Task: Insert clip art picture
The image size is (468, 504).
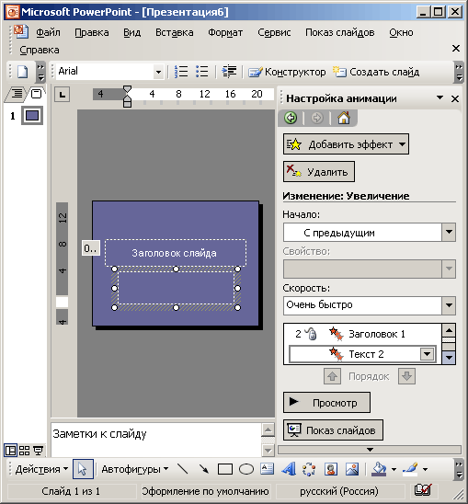Action: click(330, 469)
